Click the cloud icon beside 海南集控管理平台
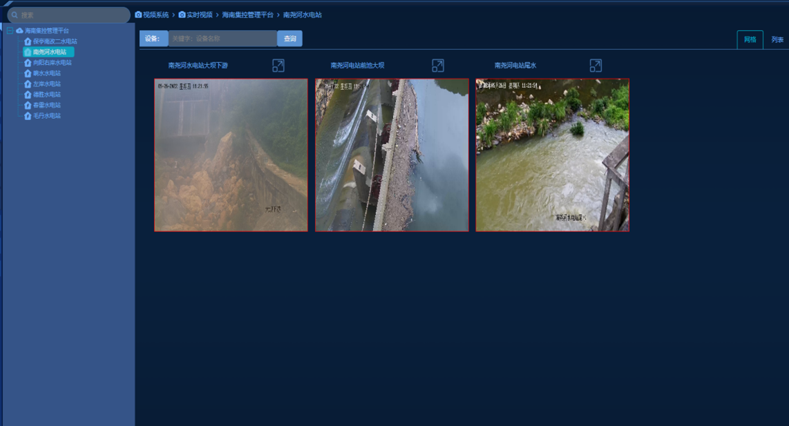Screen dimensions: 789x426 click(x=19, y=31)
